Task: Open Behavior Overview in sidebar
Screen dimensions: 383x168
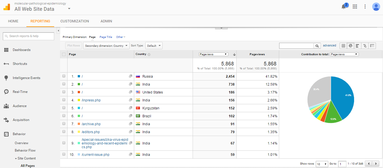Action: click(22, 143)
